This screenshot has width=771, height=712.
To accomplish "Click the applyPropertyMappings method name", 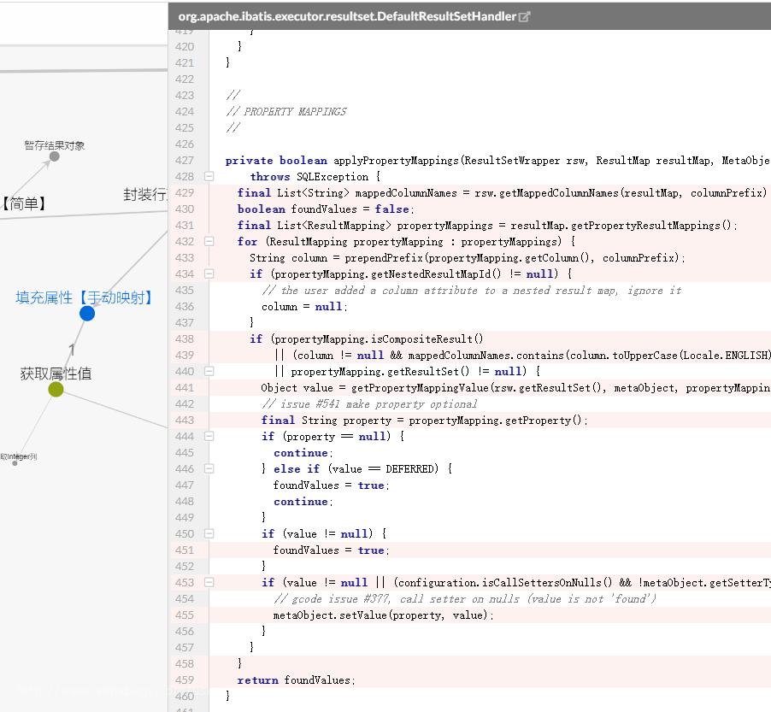I will tap(396, 161).
